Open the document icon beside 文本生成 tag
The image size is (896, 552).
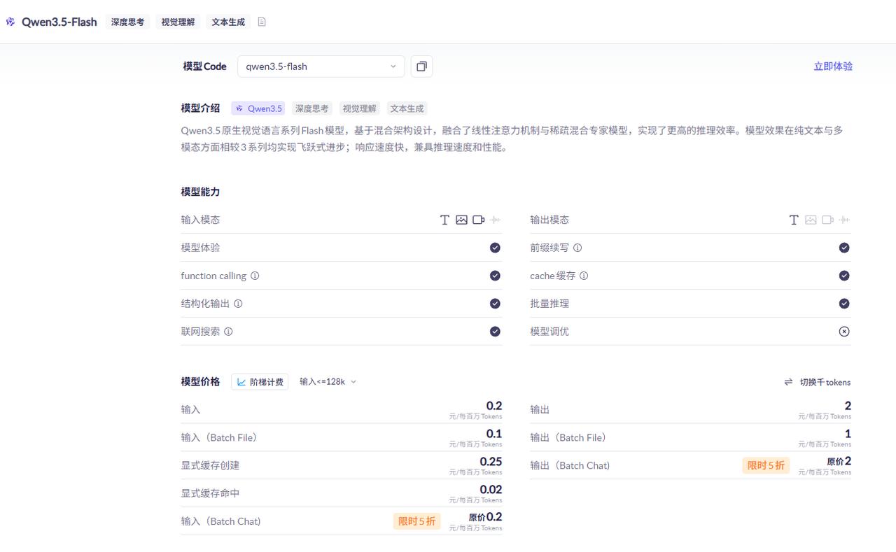(262, 22)
